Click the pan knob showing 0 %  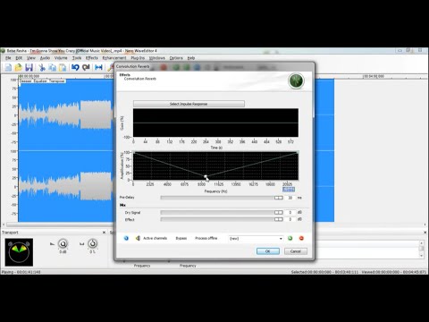93,244
